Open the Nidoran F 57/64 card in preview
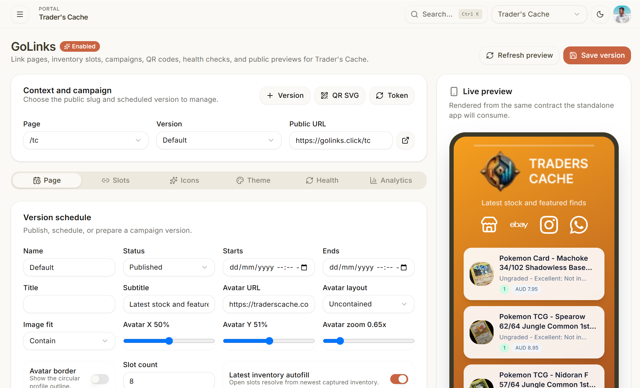Image resolution: width=640 pixels, height=388 pixels. [534, 376]
